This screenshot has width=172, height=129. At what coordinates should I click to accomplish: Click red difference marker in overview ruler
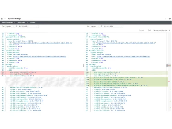point(169,82)
